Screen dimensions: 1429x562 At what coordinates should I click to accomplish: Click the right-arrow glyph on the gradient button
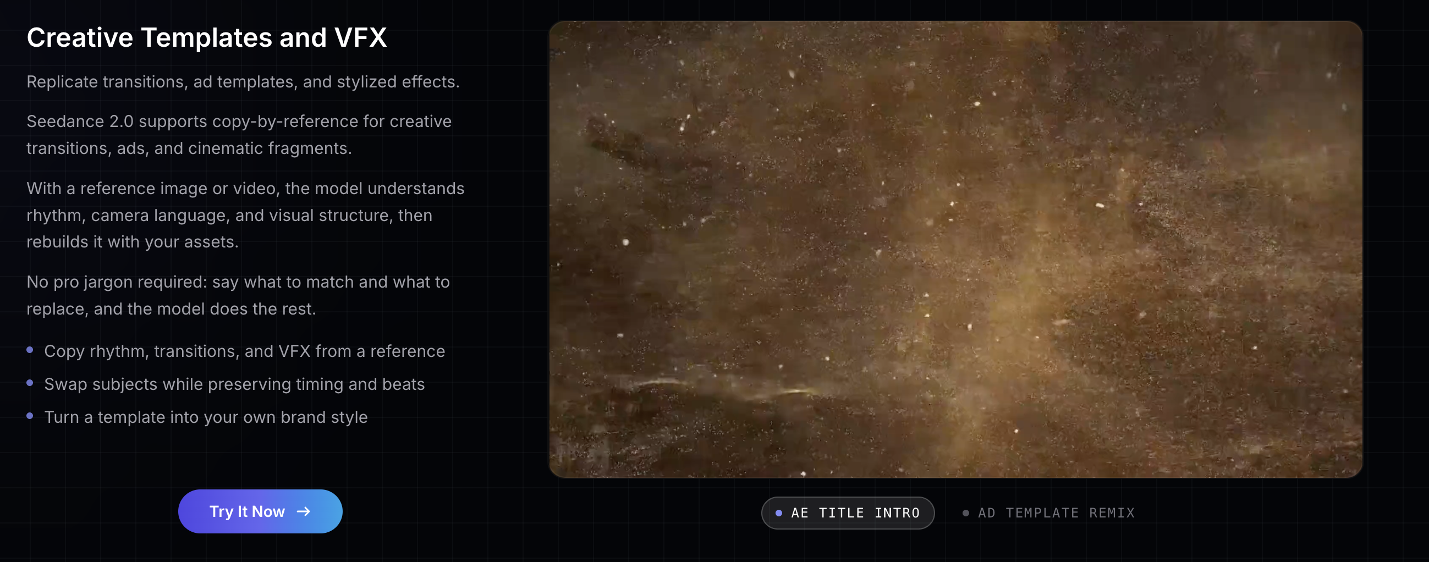(x=303, y=511)
